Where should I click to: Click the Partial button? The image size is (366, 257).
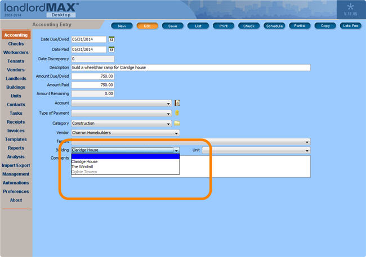tap(300, 26)
